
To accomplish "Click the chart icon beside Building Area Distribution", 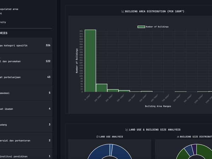I will point(123,12).
